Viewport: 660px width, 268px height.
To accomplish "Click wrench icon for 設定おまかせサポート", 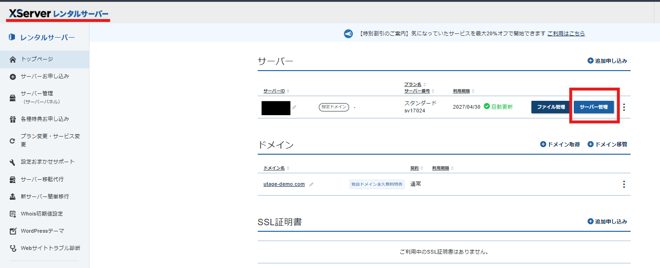I will pyautogui.click(x=13, y=162).
